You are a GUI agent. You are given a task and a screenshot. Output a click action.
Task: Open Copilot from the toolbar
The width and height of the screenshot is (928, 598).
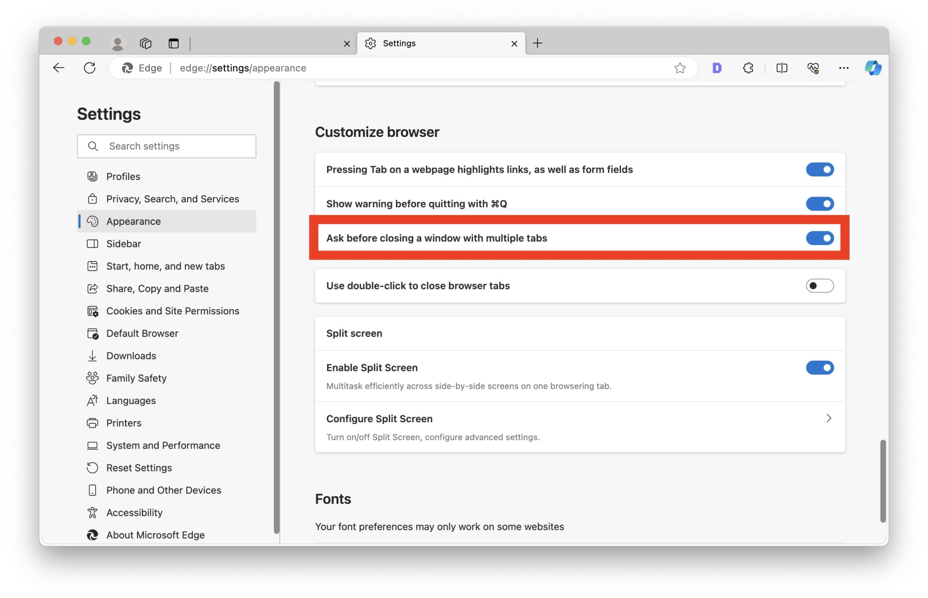[x=873, y=68]
